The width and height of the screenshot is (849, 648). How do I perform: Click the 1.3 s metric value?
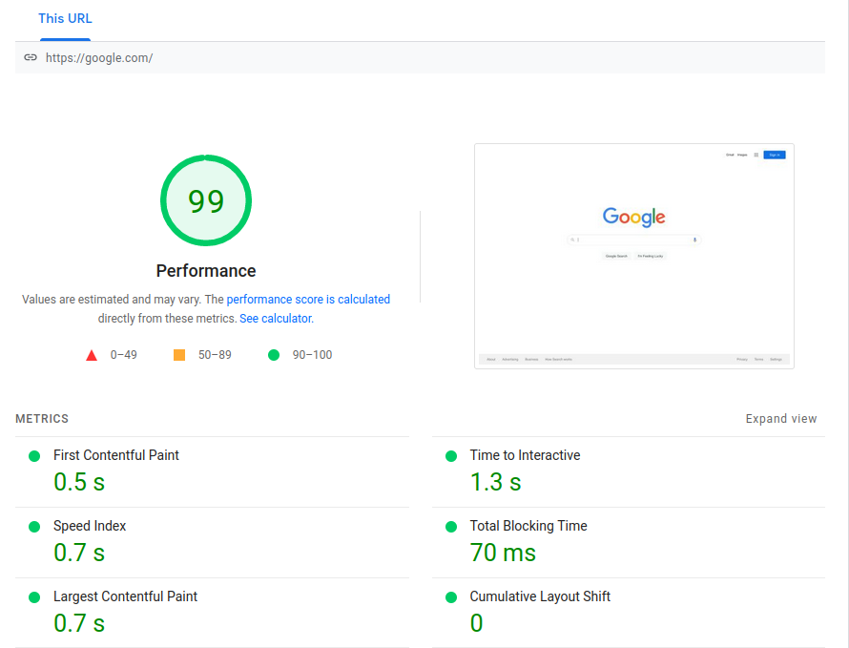point(495,482)
